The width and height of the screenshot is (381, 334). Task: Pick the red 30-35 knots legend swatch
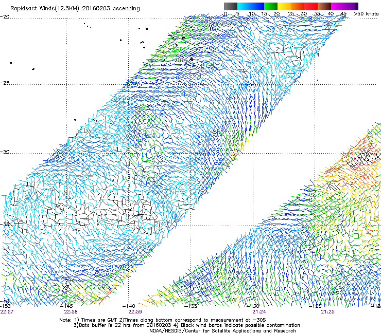[311, 6]
